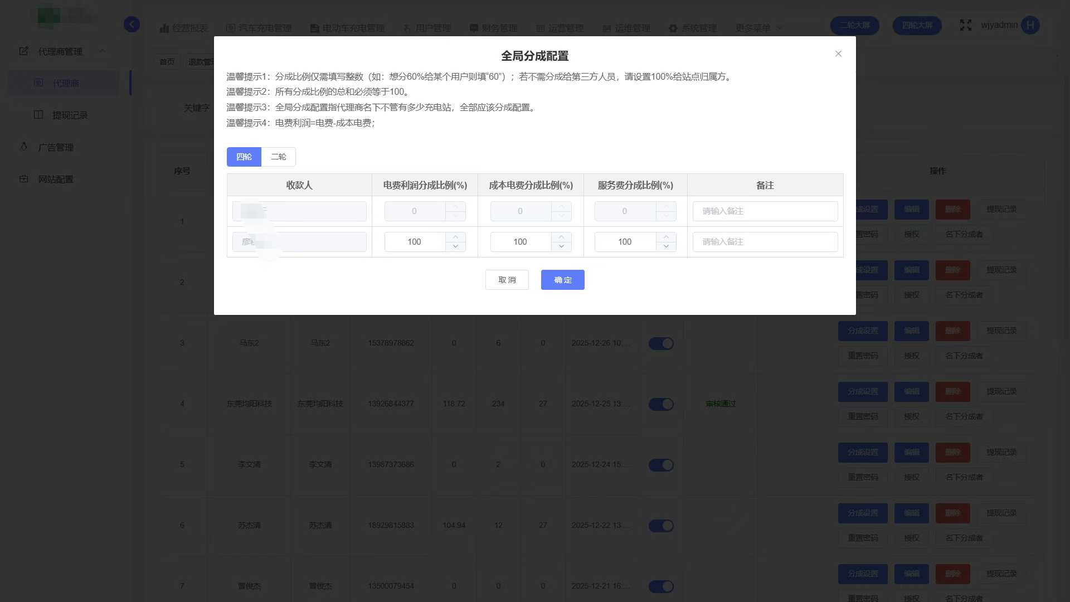Collapse sidebar with the round arrow icon
This screenshot has width=1070, height=602.
pos(132,25)
